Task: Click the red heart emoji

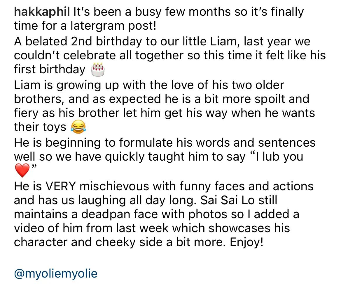Action: click(22, 170)
